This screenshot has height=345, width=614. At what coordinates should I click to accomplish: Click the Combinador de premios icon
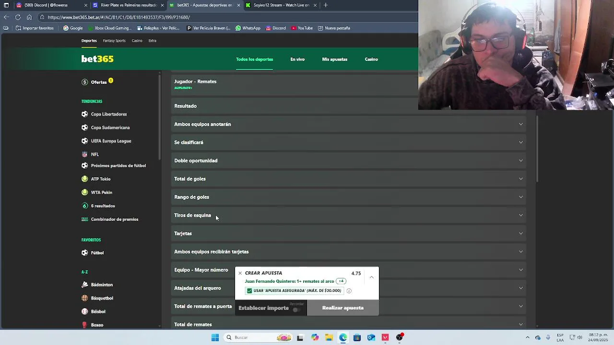[x=85, y=219]
